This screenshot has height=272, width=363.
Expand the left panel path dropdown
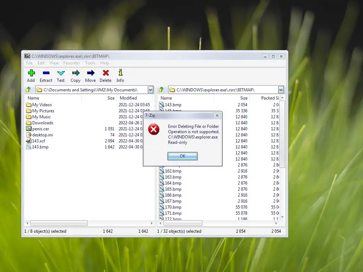[x=150, y=90]
